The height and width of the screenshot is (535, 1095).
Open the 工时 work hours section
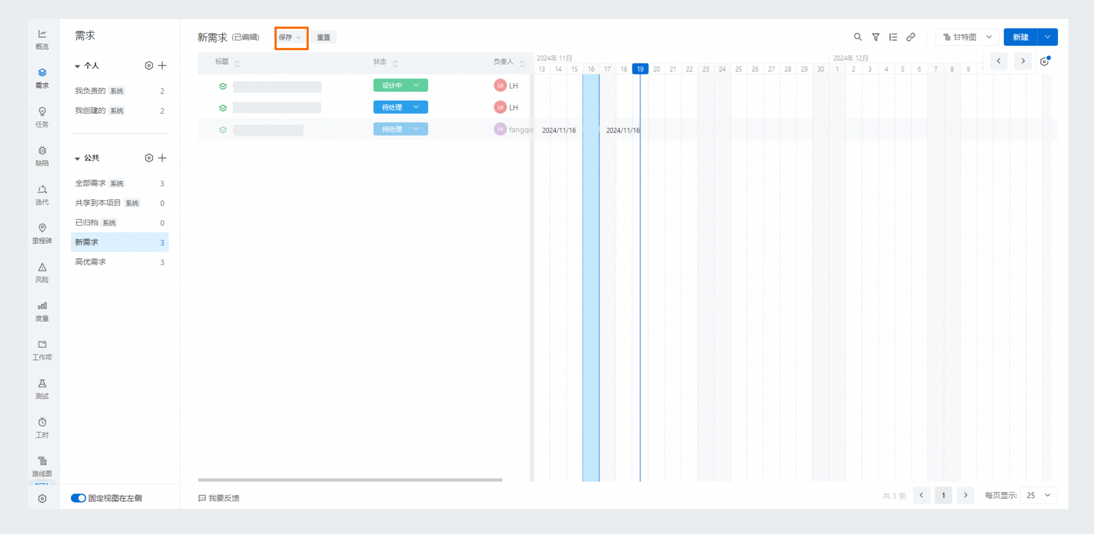click(x=42, y=428)
